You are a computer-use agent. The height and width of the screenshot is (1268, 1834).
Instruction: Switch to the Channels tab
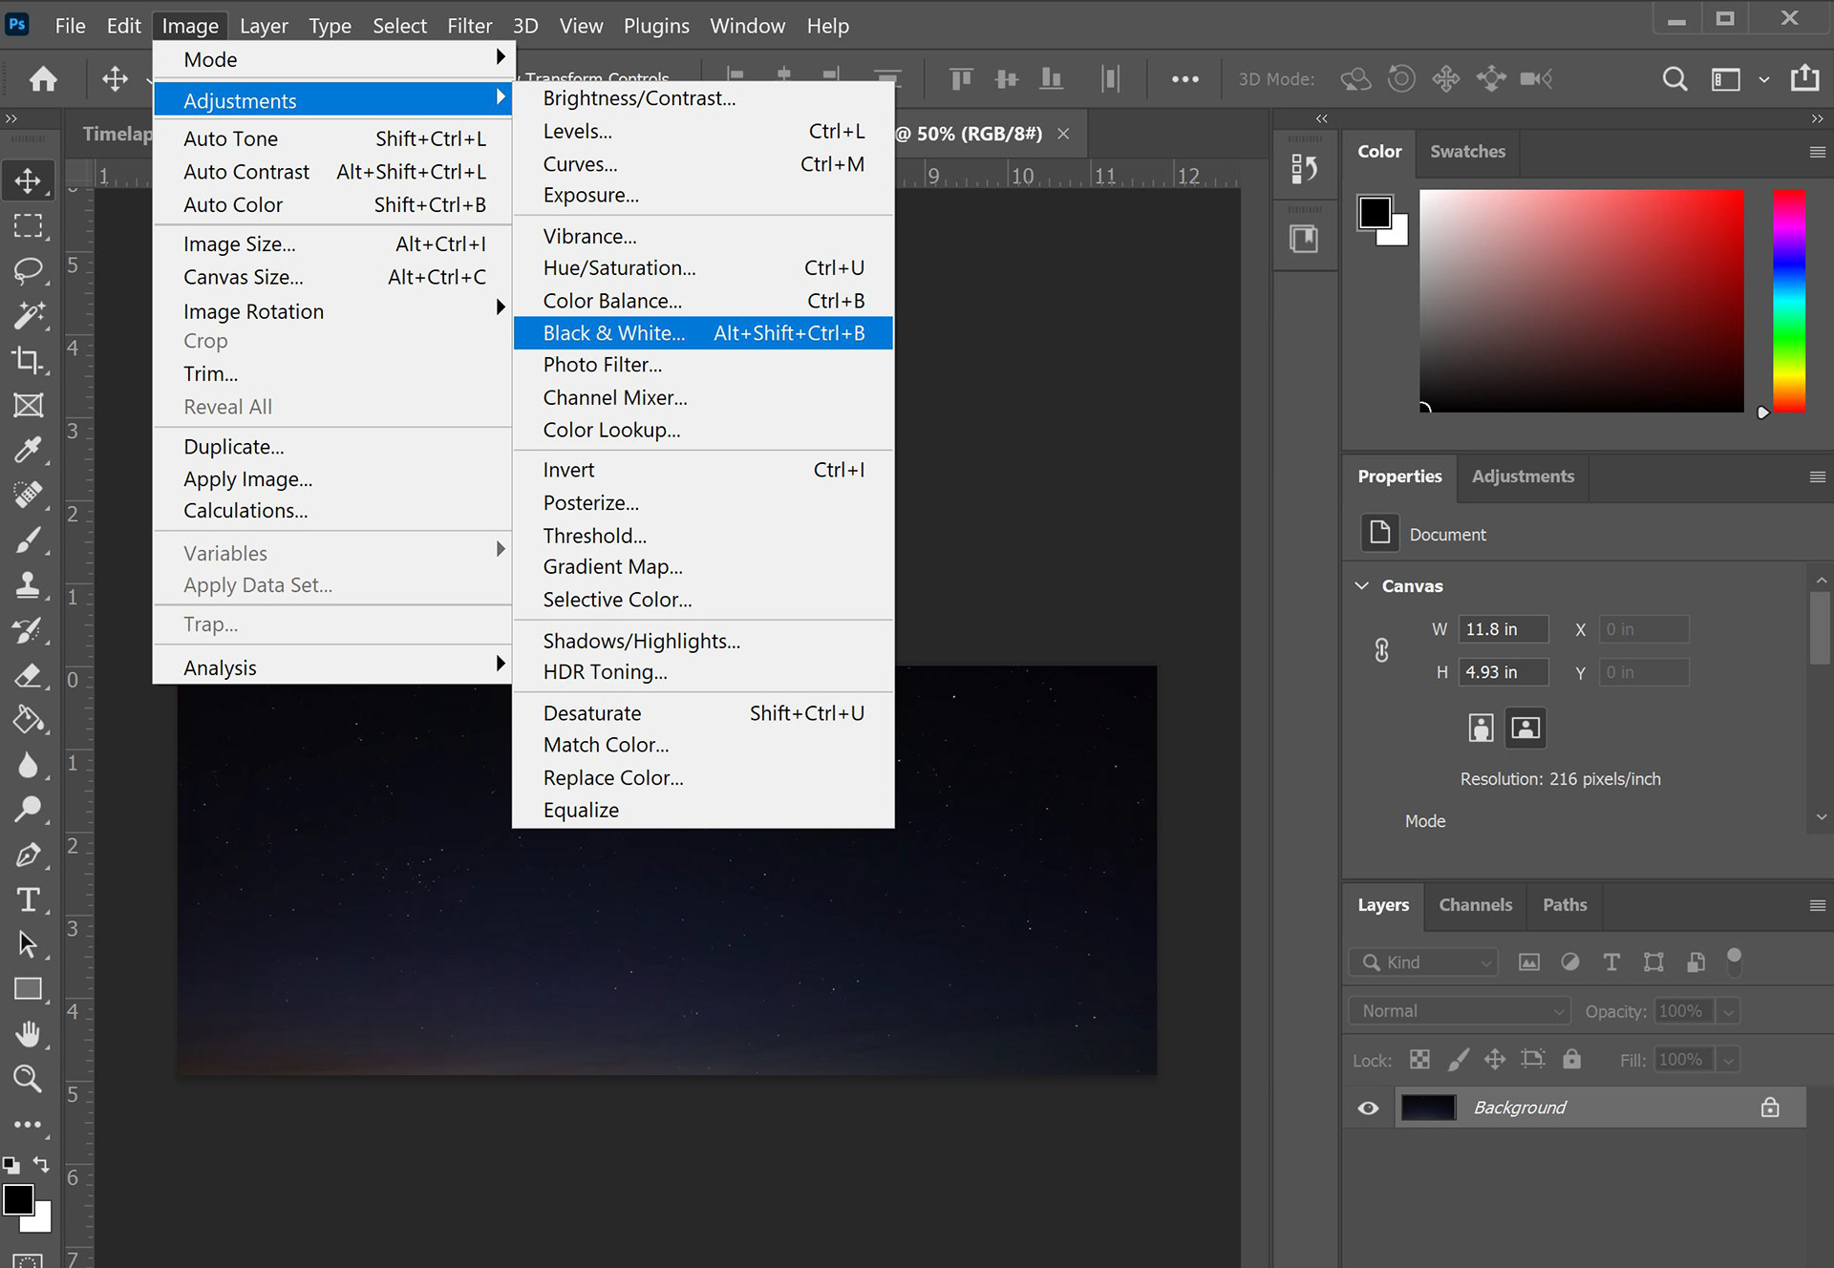tap(1475, 904)
